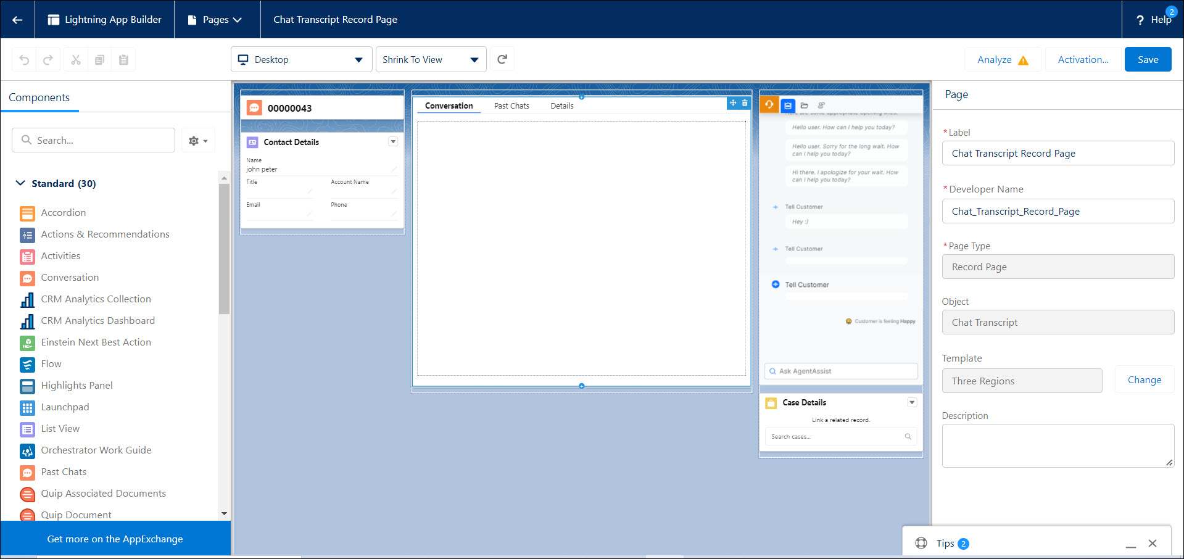1184x559 pixels.
Task: Open the Past Chats component icon
Action: tap(27, 472)
